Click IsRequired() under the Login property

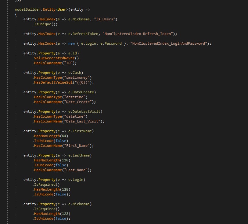coord(46,184)
